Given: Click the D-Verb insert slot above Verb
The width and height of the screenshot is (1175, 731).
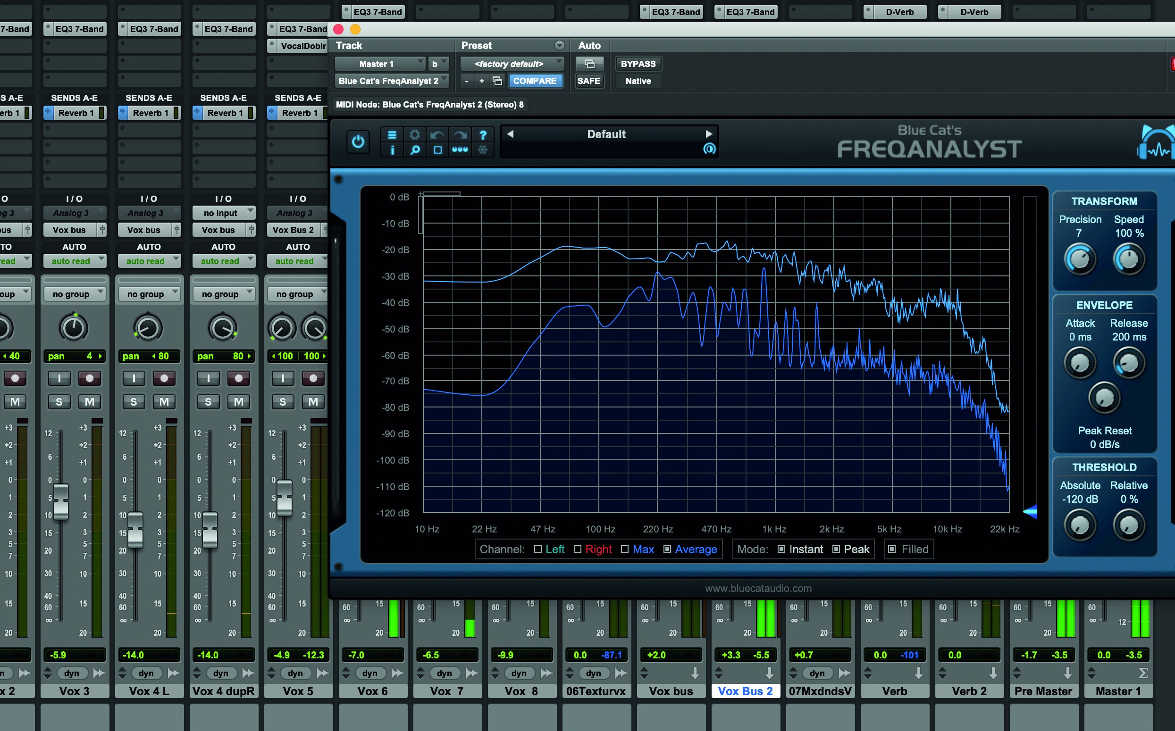Looking at the screenshot, I should tap(895, 12).
